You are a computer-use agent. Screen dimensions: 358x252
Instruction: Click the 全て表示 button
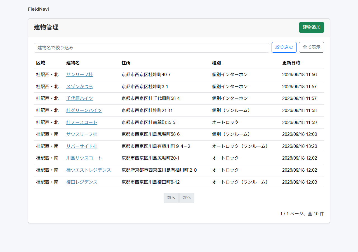pyautogui.click(x=312, y=47)
